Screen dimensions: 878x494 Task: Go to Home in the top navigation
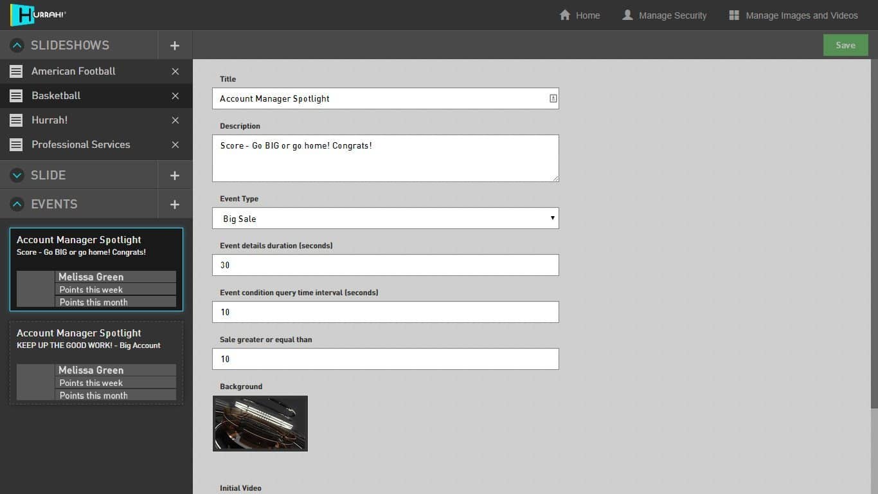click(x=578, y=15)
